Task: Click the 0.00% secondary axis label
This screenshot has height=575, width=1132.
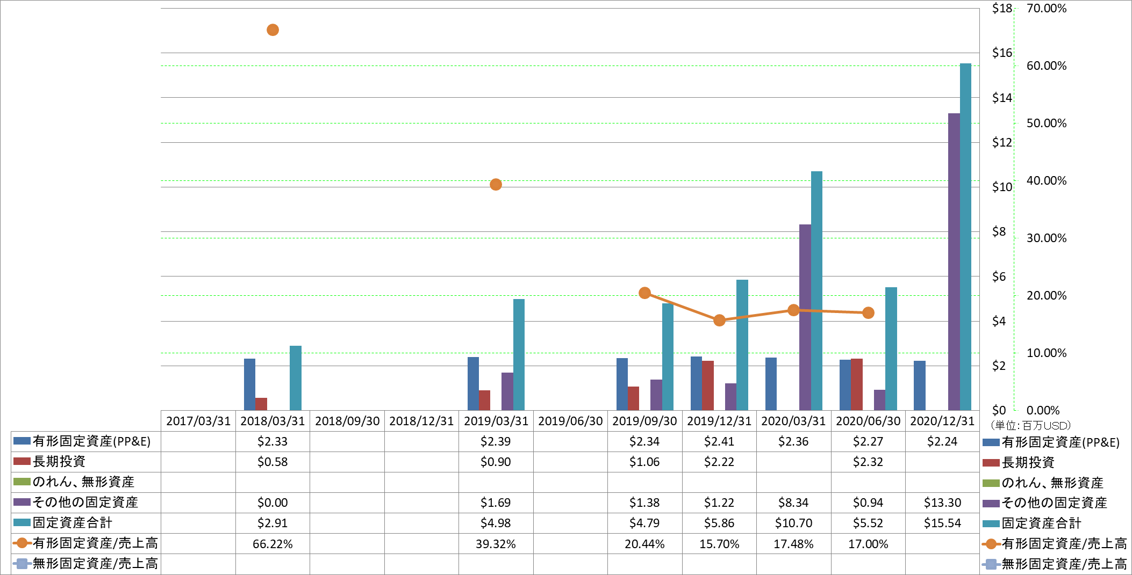Action: pyautogui.click(x=1043, y=410)
